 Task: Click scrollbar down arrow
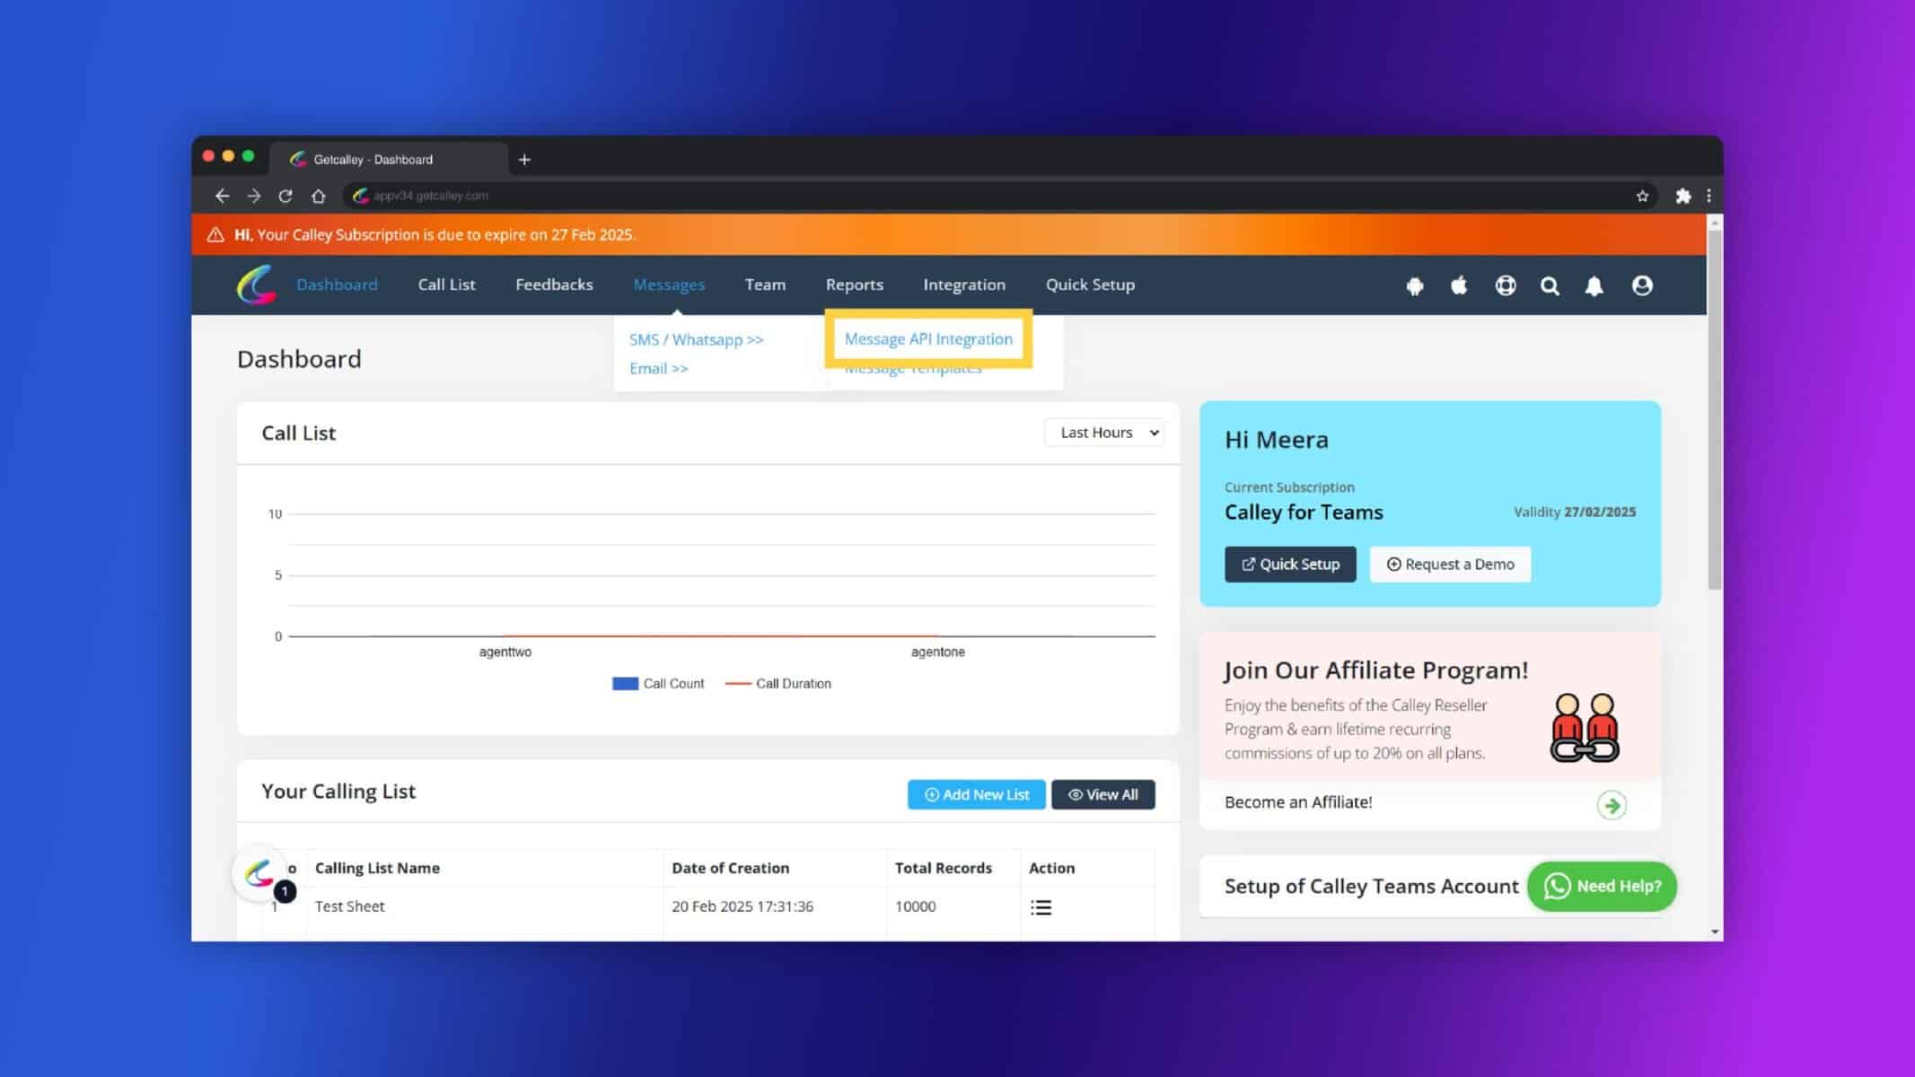click(1715, 932)
